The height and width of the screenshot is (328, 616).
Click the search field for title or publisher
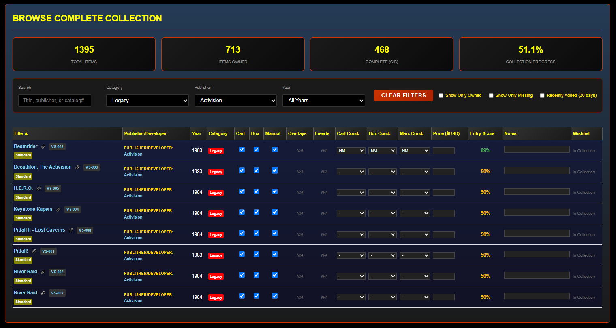(55, 101)
